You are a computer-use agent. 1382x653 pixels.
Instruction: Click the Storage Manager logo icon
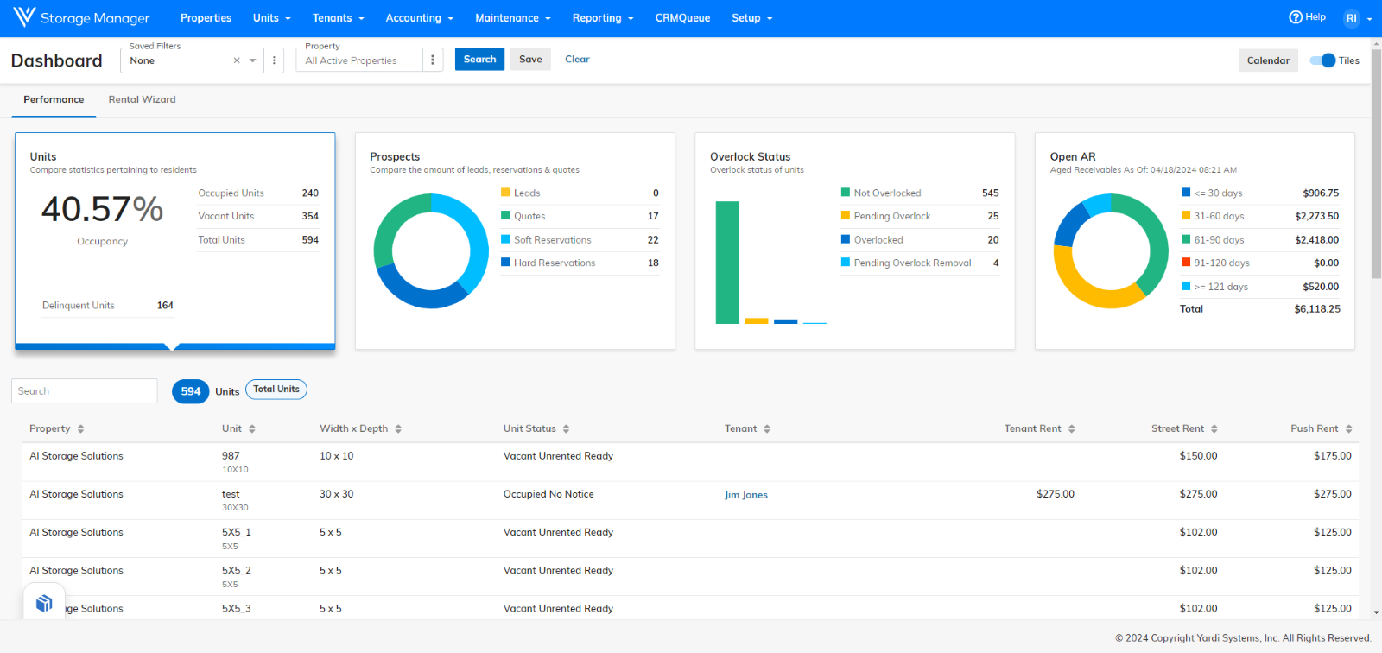click(24, 17)
